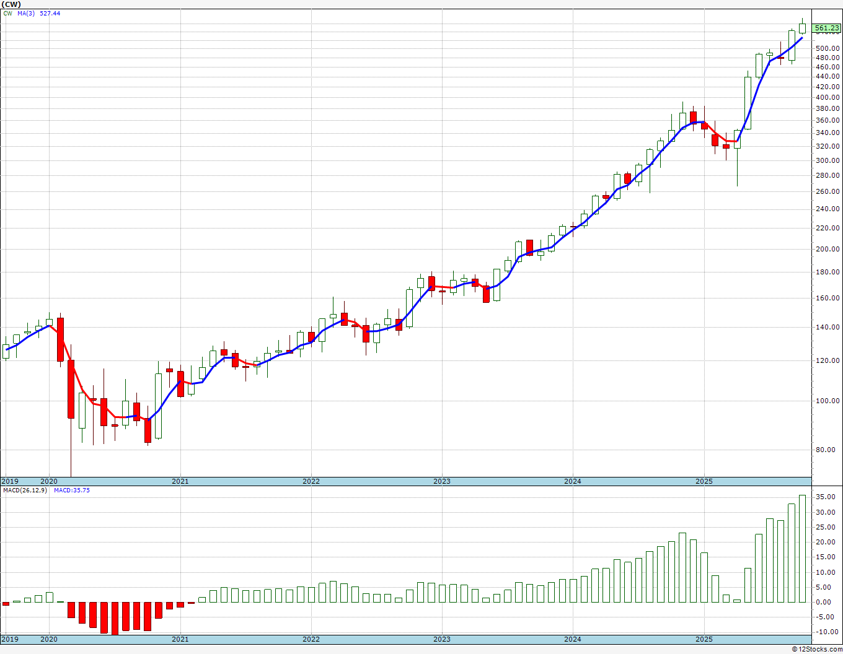The height and width of the screenshot is (654, 843).
Task: Click the 2020 marker on MACD timeline
Action: click(x=49, y=639)
